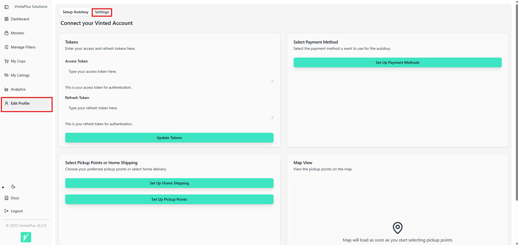This screenshot has width=518, height=245.
Task: Click 'Select Pickup Points or Home Shipping' heading
Action: pos(101,163)
